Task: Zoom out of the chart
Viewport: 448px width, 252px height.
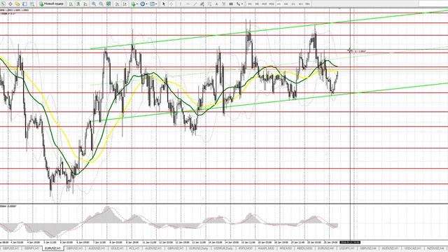Action: pos(101,3)
